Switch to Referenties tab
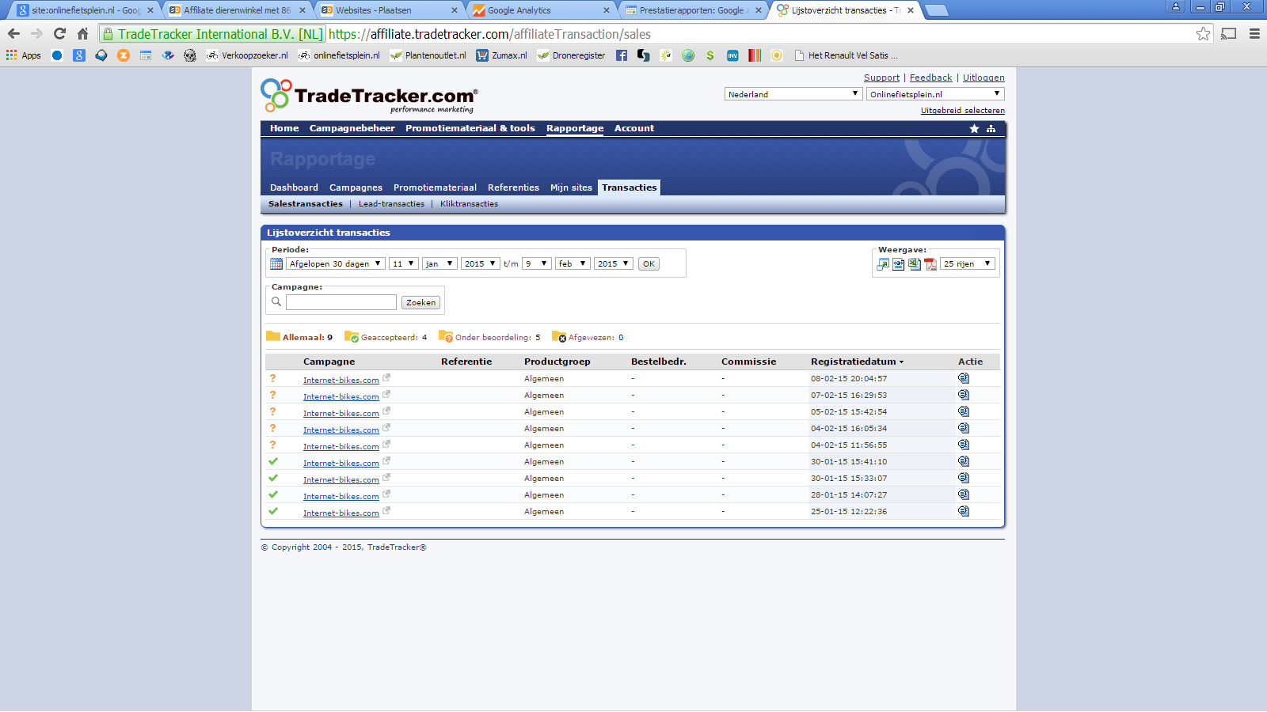1267x712 pixels. (513, 187)
